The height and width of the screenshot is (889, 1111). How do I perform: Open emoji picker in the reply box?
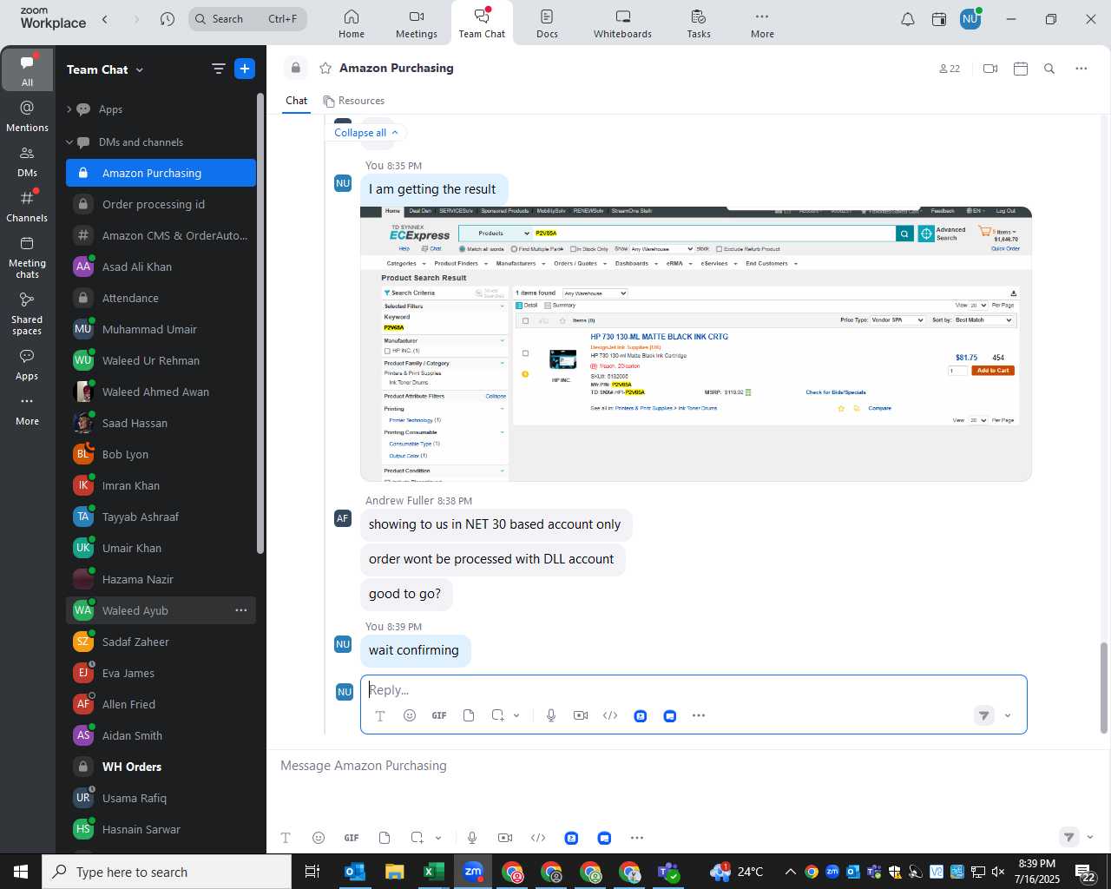click(x=410, y=715)
